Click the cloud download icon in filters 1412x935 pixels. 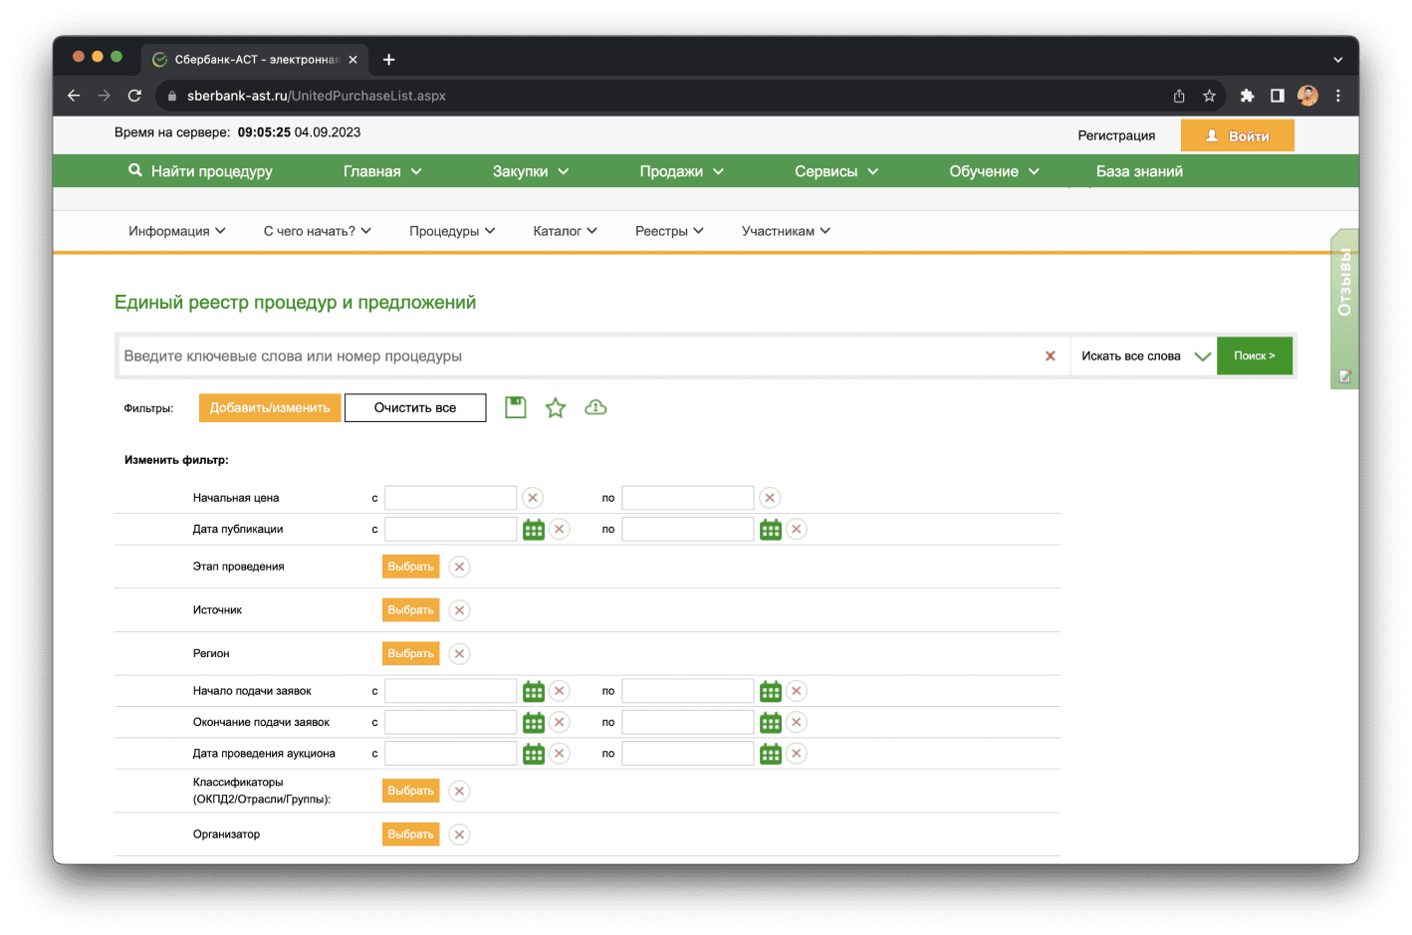tap(595, 407)
